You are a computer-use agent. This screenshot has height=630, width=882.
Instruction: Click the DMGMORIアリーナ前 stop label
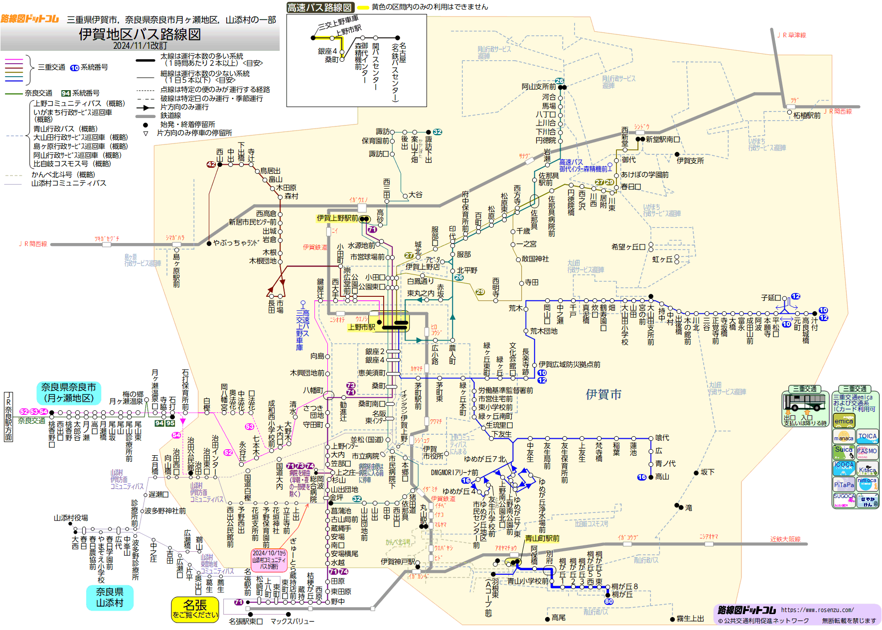[x=454, y=473]
